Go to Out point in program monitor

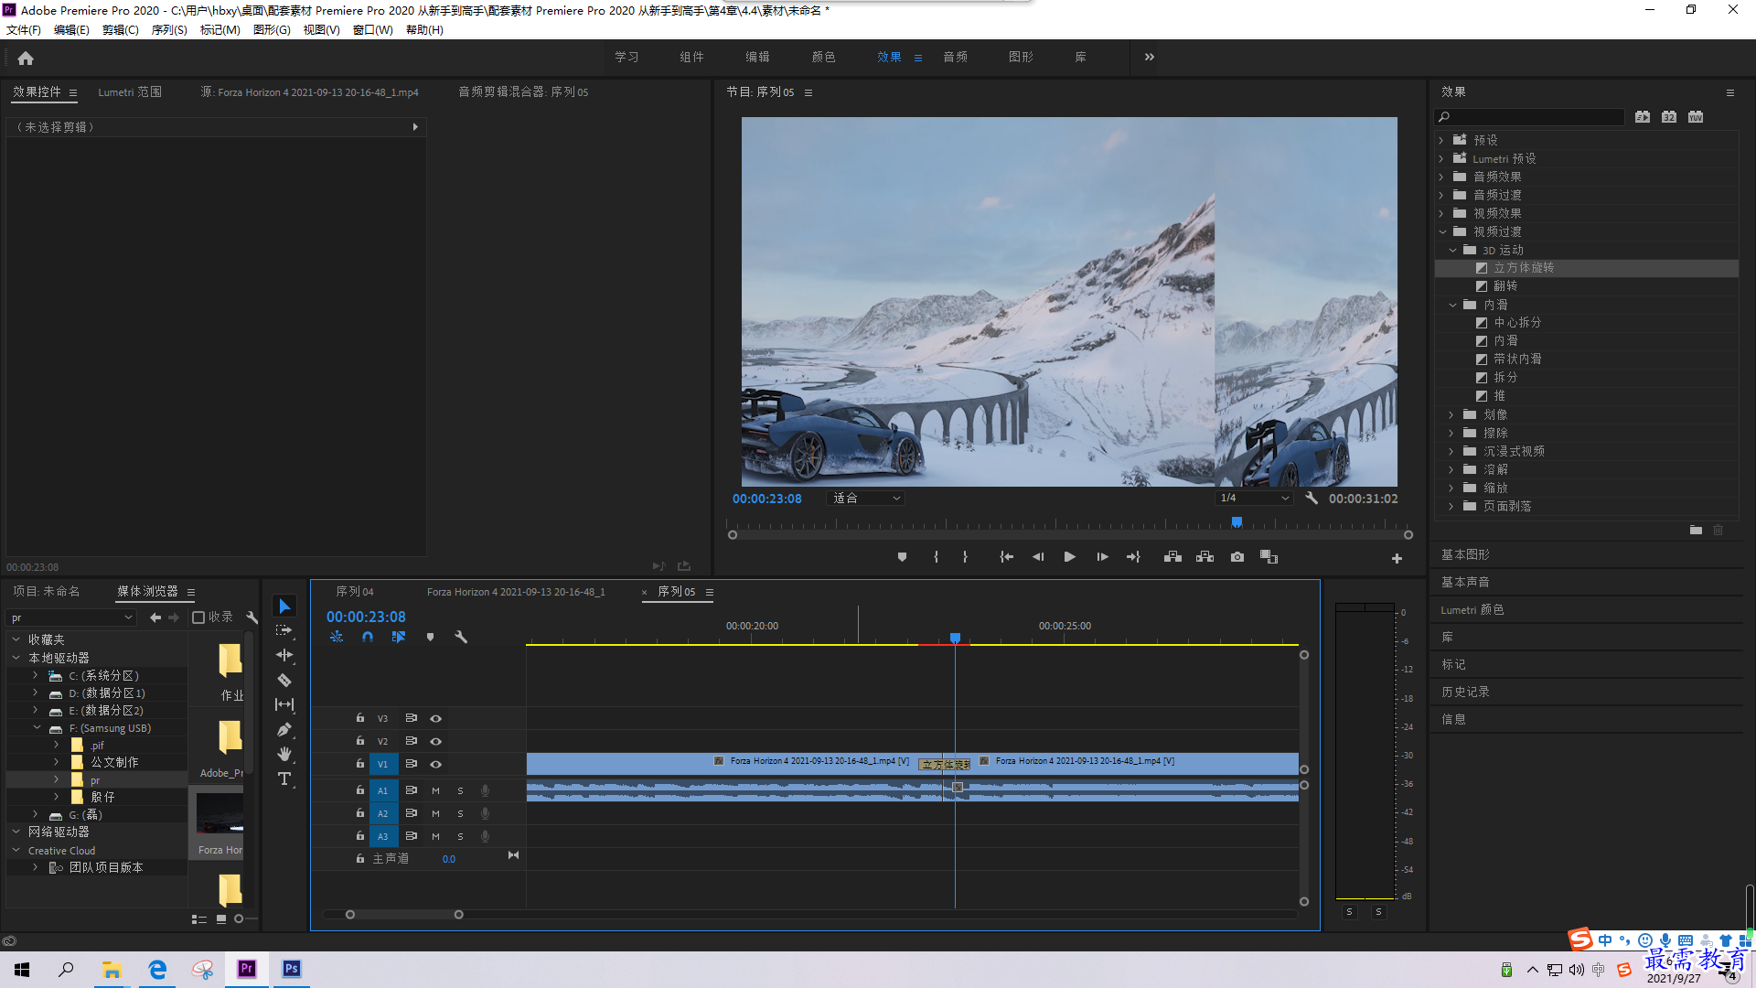click(1134, 557)
